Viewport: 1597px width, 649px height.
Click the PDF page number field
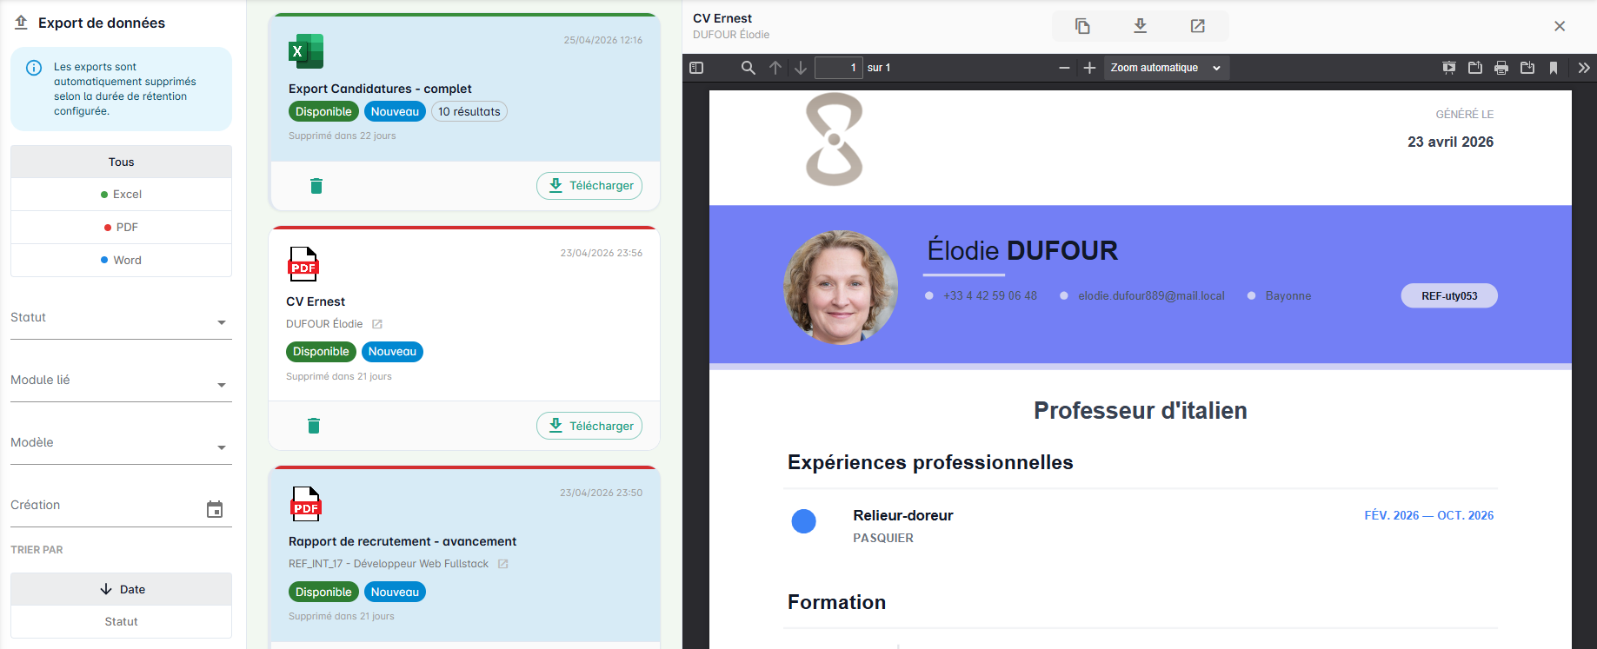pos(838,68)
